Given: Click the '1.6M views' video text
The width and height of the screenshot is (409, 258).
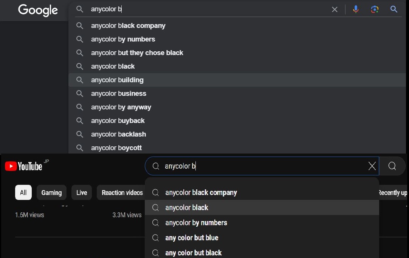Looking at the screenshot, I should pos(29,215).
